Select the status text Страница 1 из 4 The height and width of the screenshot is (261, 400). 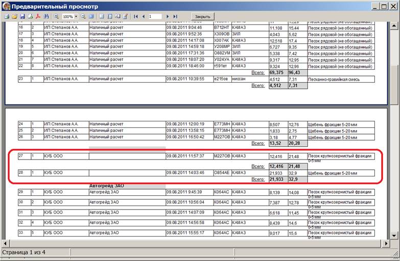point(23,252)
